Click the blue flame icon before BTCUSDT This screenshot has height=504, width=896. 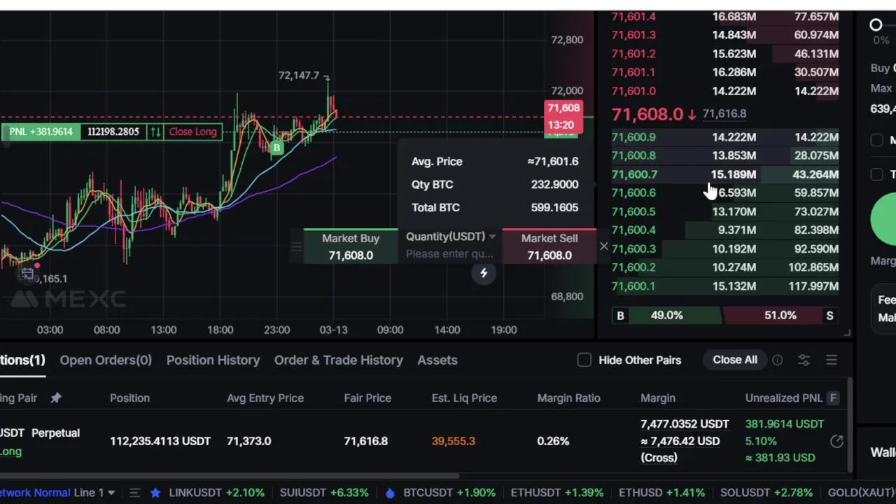pos(390,493)
